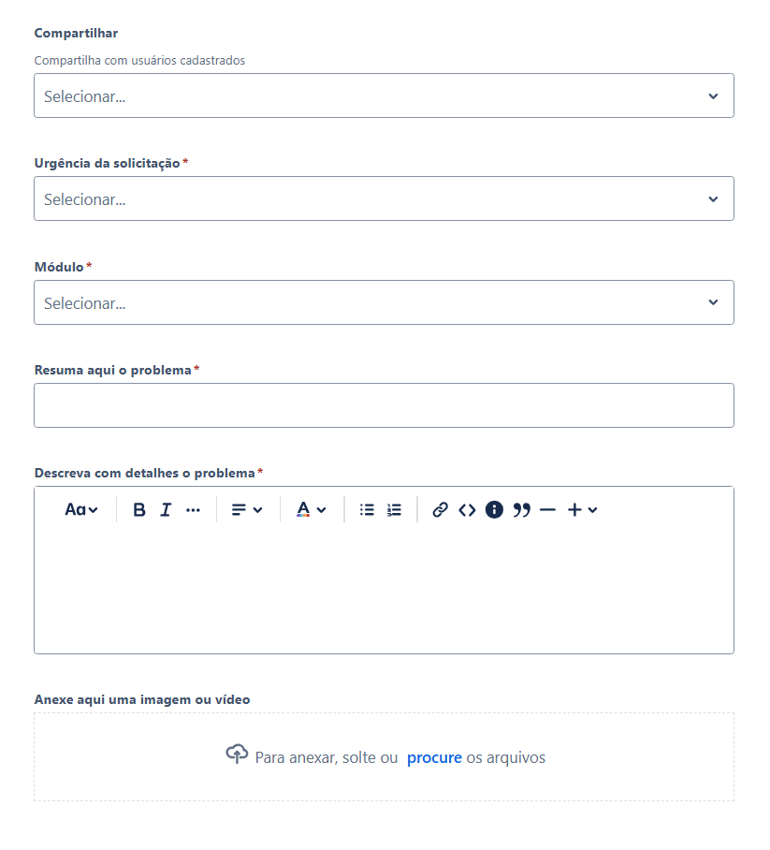The image size is (770, 850).
Task: Open the text styles Aa dropdown
Action: pyautogui.click(x=81, y=509)
